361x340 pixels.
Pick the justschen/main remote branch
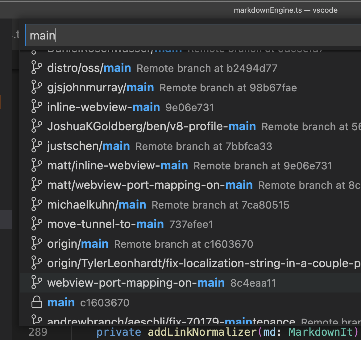pyautogui.click(x=190, y=146)
